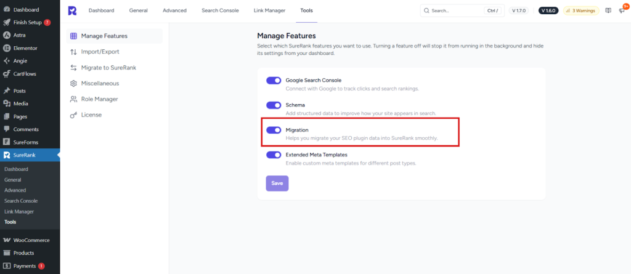Switch to the Search Console tab
This screenshot has height=274, width=631.
tap(220, 10)
